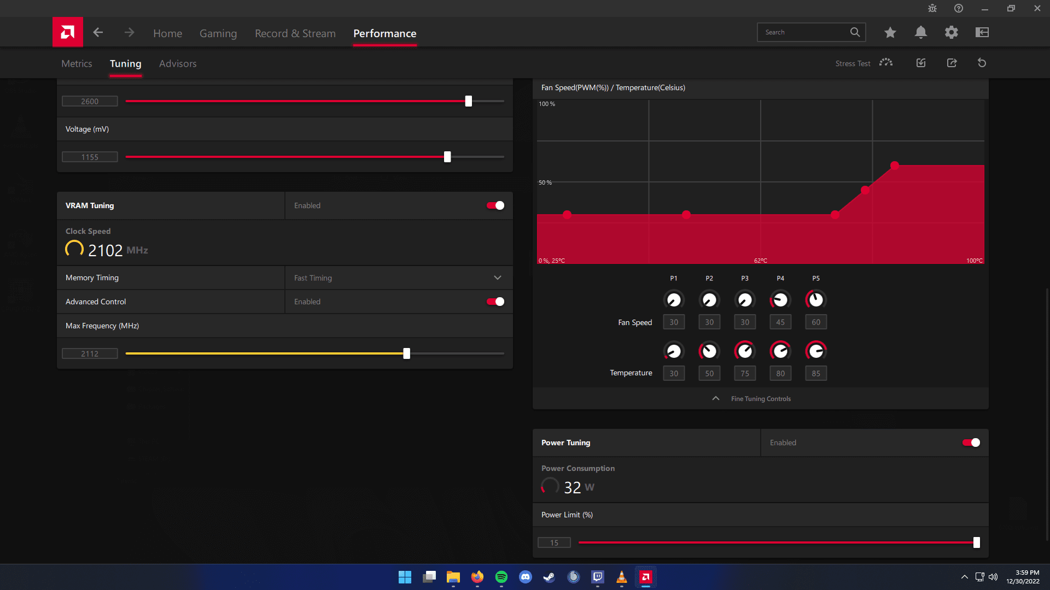Collapse the Fine Tuning Controls chevron
Image resolution: width=1050 pixels, height=590 pixels.
click(716, 398)
